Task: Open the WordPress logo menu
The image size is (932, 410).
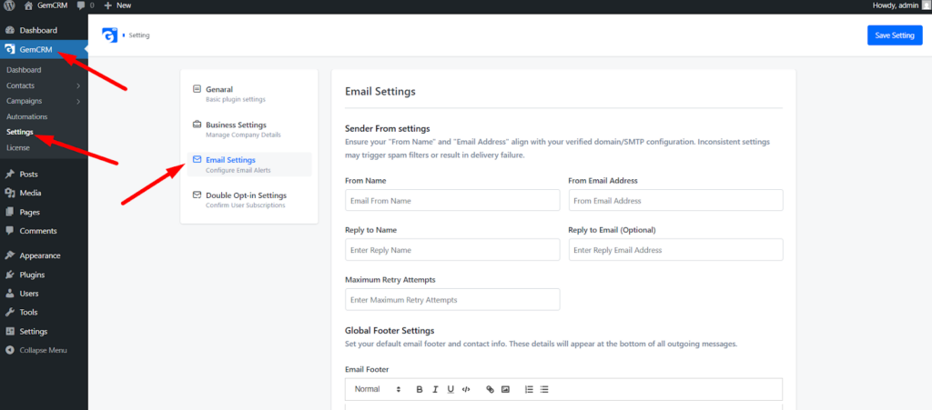Action: click(x=9, y=5)
